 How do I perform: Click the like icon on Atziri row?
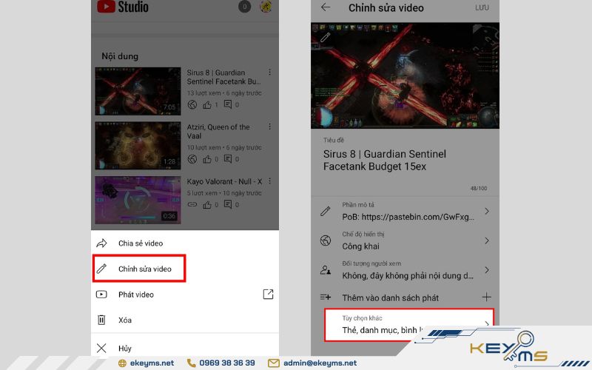tap(207, 159)
